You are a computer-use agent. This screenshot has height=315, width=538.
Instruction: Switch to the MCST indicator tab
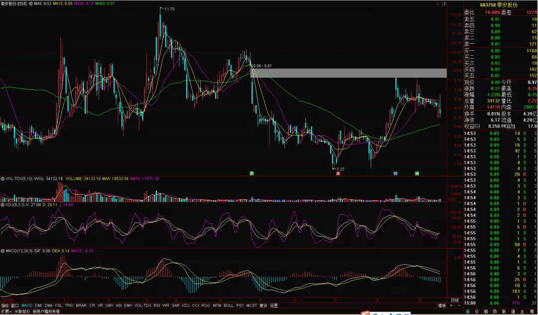[x=252, y=306]
